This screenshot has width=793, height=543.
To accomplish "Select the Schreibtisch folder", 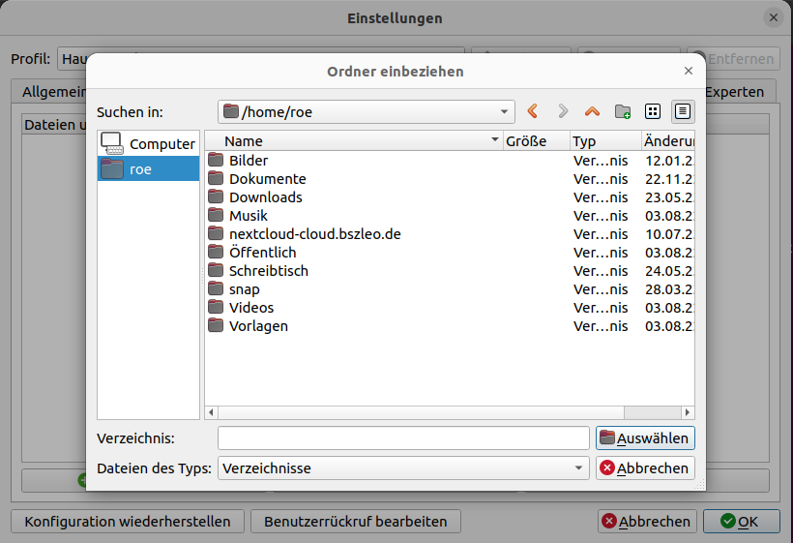I will click(268, 271).
